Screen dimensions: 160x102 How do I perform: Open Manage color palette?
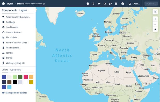(15, 93)
